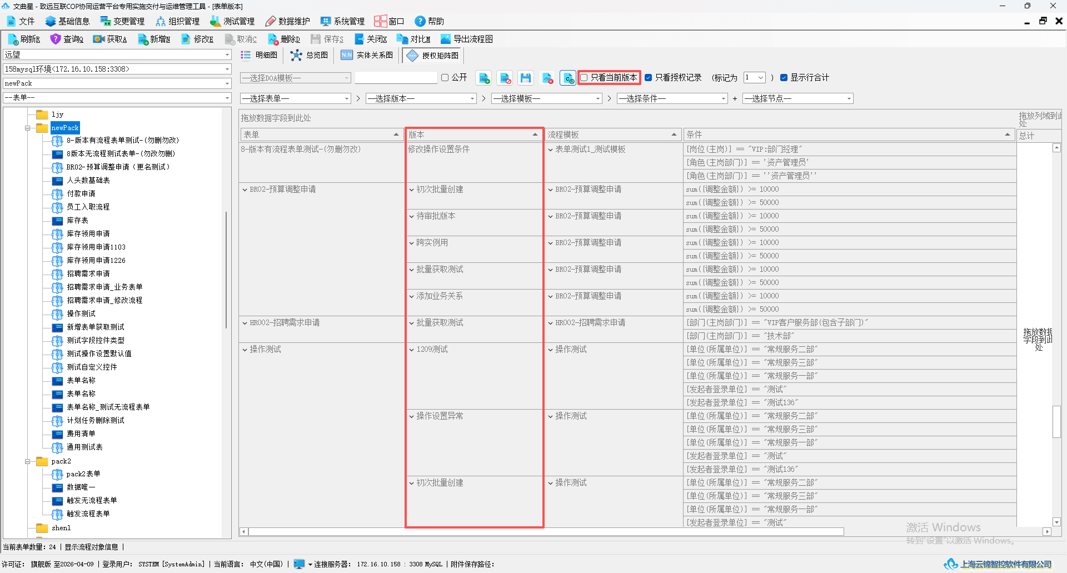Switch to the 实体关系图 tab
Image resolution: width=1067 pixels, height=573 pixels.
pyautogui.click(x=367, y=55)
